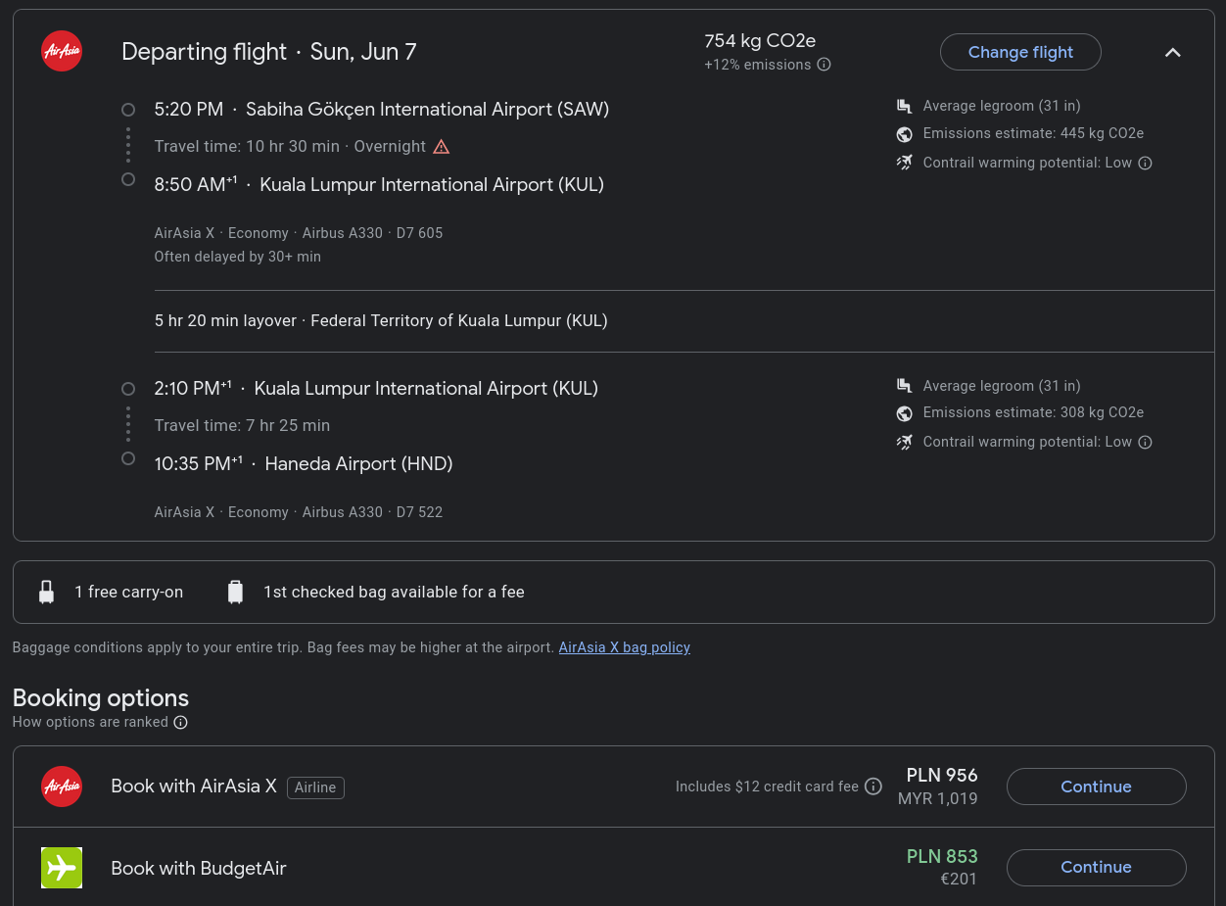The width and height of the screenshot is (1226, 906).
Task: Click the 754 kg CO2e total emissions text
Action: [x=760, y=41]
